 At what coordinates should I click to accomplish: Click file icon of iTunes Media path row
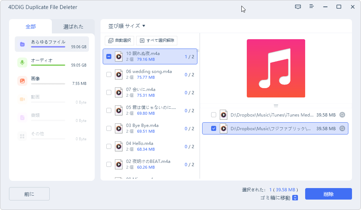tap(223, 115)
